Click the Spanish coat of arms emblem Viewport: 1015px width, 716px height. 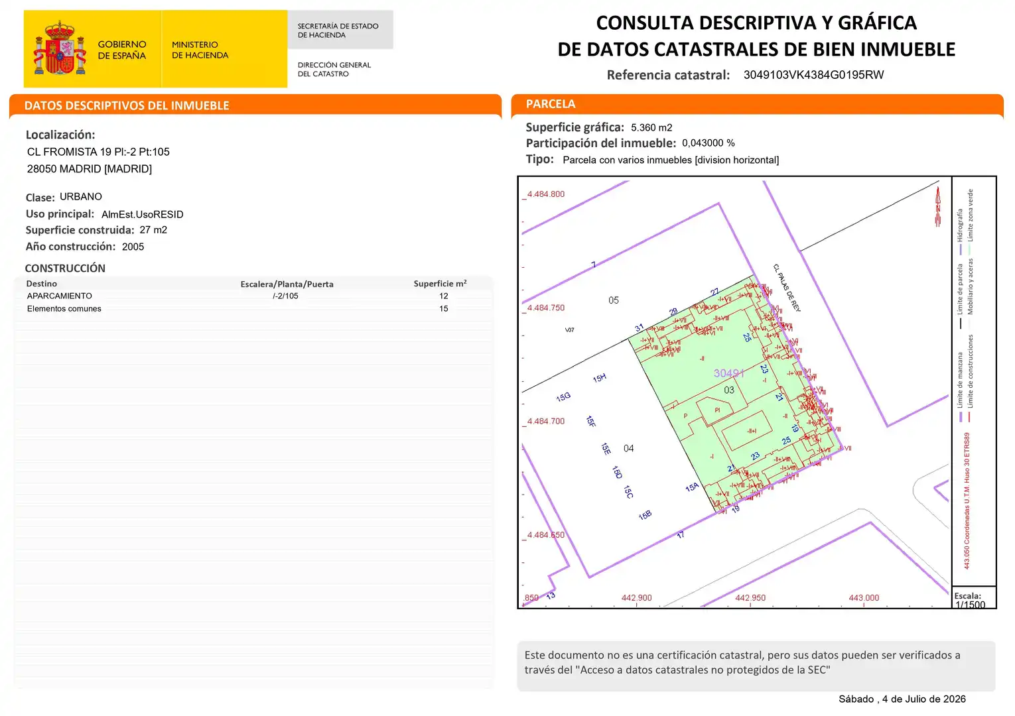tap(60, 48)
